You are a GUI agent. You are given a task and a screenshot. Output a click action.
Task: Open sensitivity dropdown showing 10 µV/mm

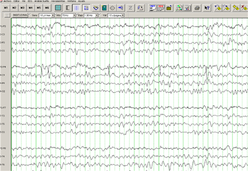coord(47,15)
